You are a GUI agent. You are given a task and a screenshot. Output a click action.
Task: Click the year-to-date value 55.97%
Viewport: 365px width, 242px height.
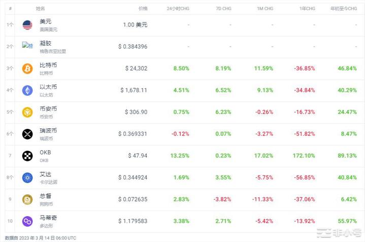tap(347, 221)
